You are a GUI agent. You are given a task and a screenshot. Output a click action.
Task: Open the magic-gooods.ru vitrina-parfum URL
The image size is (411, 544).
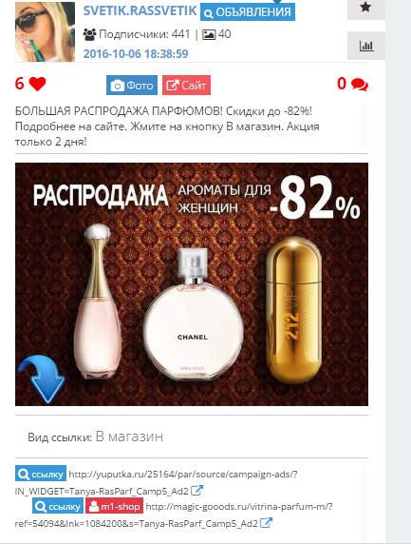click(174, 515)
